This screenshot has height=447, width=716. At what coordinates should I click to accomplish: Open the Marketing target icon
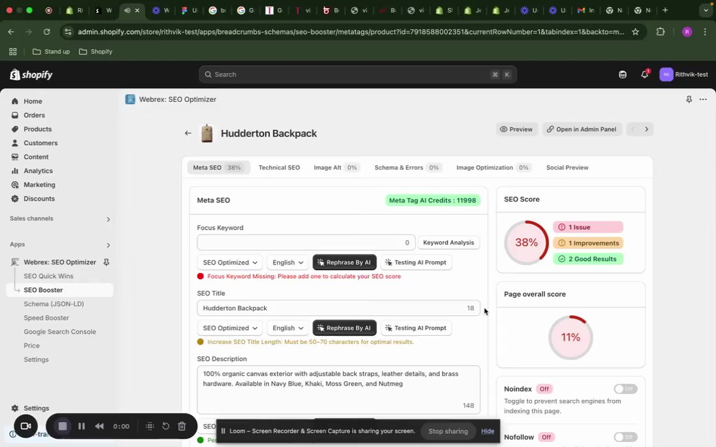click(x=15, y=185)
